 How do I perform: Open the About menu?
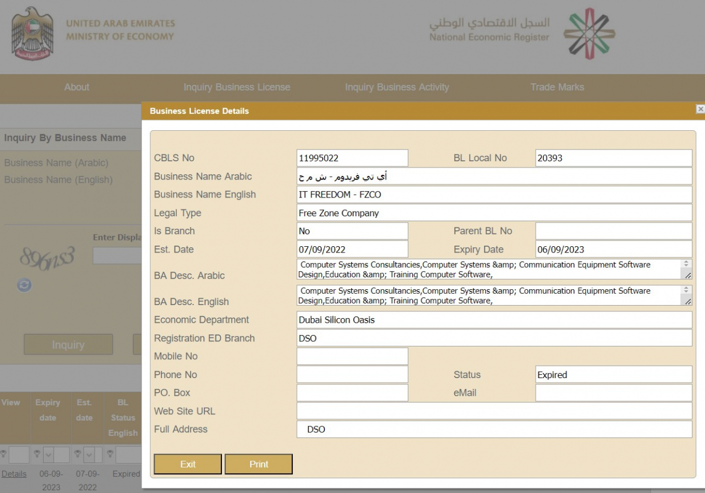pos(76,87)
